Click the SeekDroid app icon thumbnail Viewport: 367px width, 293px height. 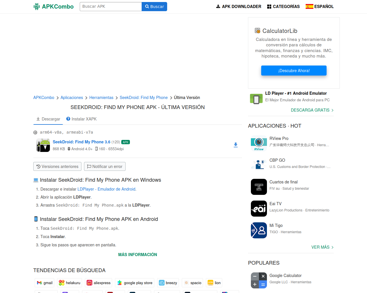(x=43, y=145)
